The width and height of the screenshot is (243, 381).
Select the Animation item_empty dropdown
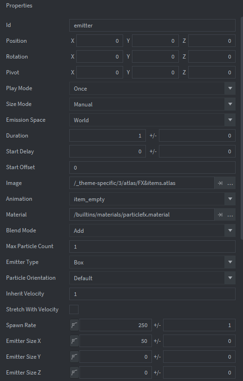[x=152, y=199]
